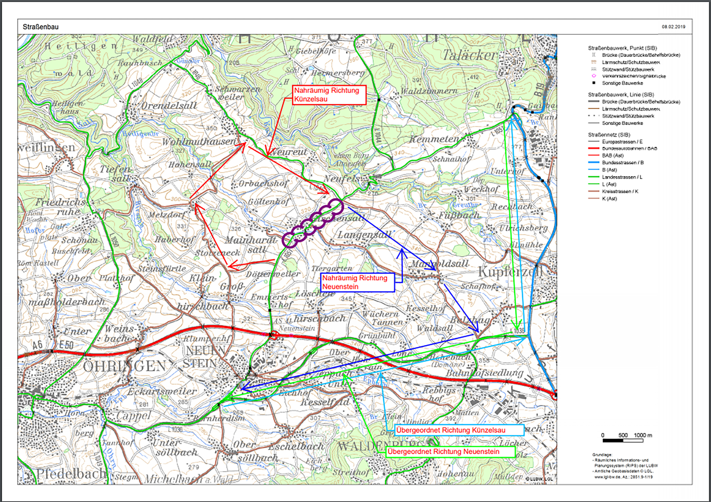Click the Stützwand/Stützbauwerk point legend symbol
Viewport: 711px width, 502px height.
(x=594, y=69)
